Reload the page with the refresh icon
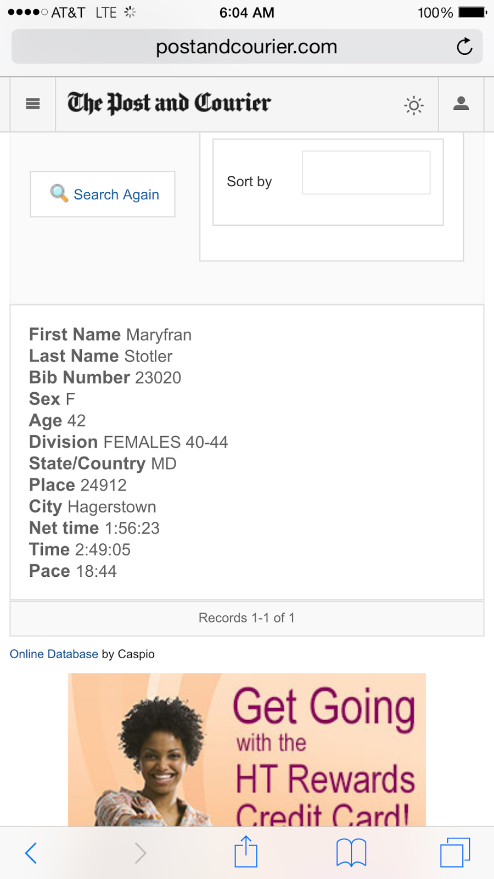 click(x=464, y=47)
